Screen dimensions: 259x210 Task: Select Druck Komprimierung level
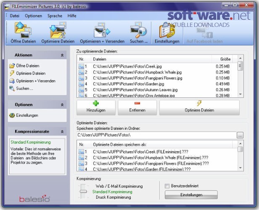114,197
